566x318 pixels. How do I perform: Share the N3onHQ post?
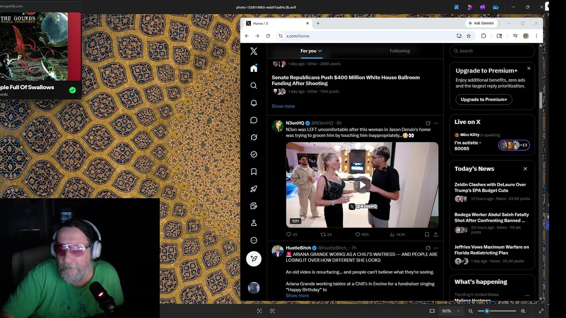(436, 235)
